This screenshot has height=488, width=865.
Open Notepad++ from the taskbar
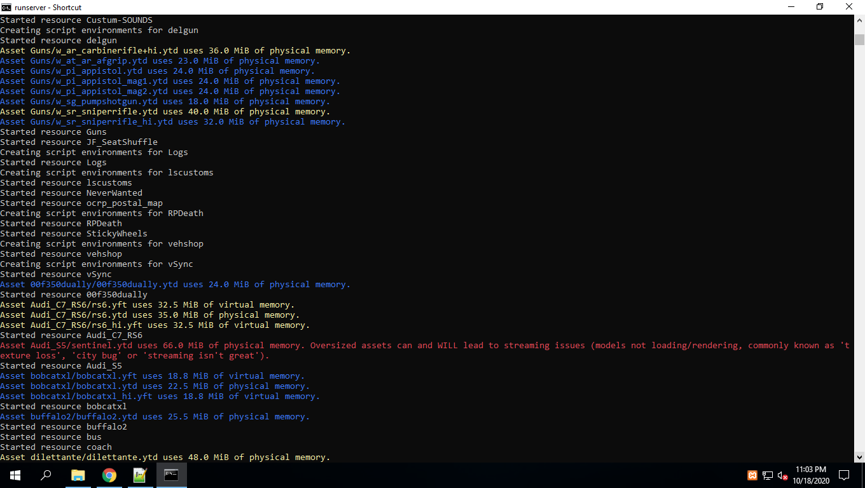[140, 475]
